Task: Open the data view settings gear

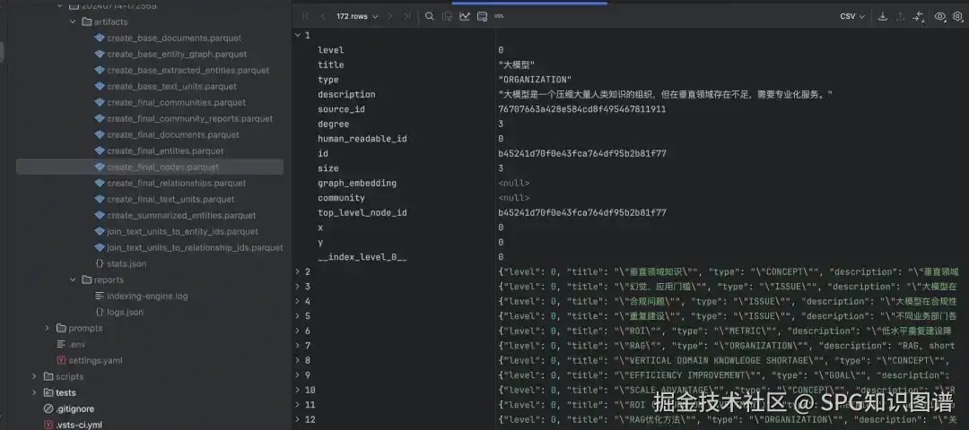Action: (x=958, y=17)
